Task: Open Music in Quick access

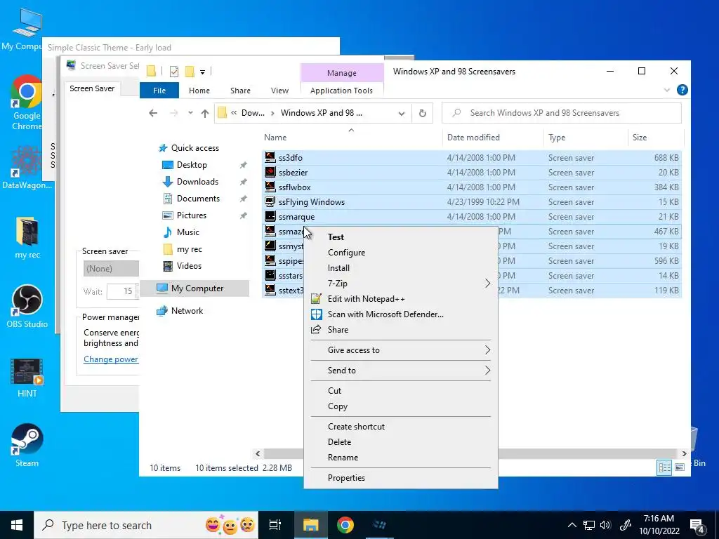Action: pos(188,232)
